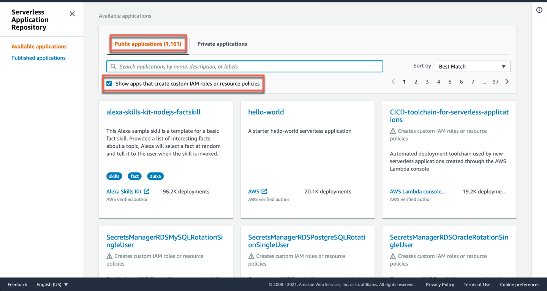Screen dimensions: 547x291
Task: Click warning icon on SecretsManagerRDSMySQLRotationSingleUser card
Action: tap(109, 257)
